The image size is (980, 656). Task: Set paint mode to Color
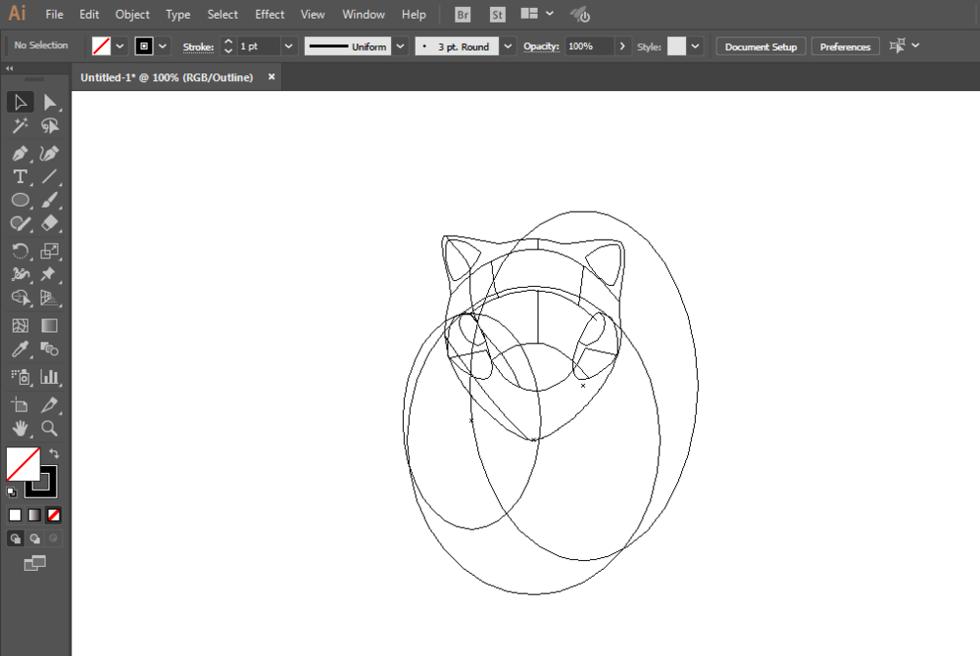(15, 515)
